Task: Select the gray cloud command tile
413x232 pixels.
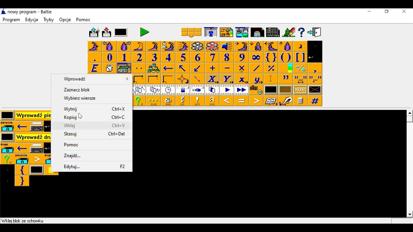Action: pyautogui.click(x=197, y=46)
